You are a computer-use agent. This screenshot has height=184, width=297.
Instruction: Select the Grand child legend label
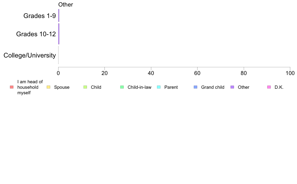213,87
